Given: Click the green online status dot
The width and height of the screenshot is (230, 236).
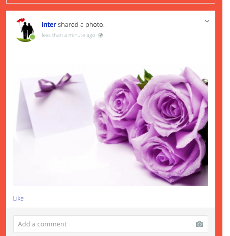Looking at the screenshot, I should tap(32, 37).
